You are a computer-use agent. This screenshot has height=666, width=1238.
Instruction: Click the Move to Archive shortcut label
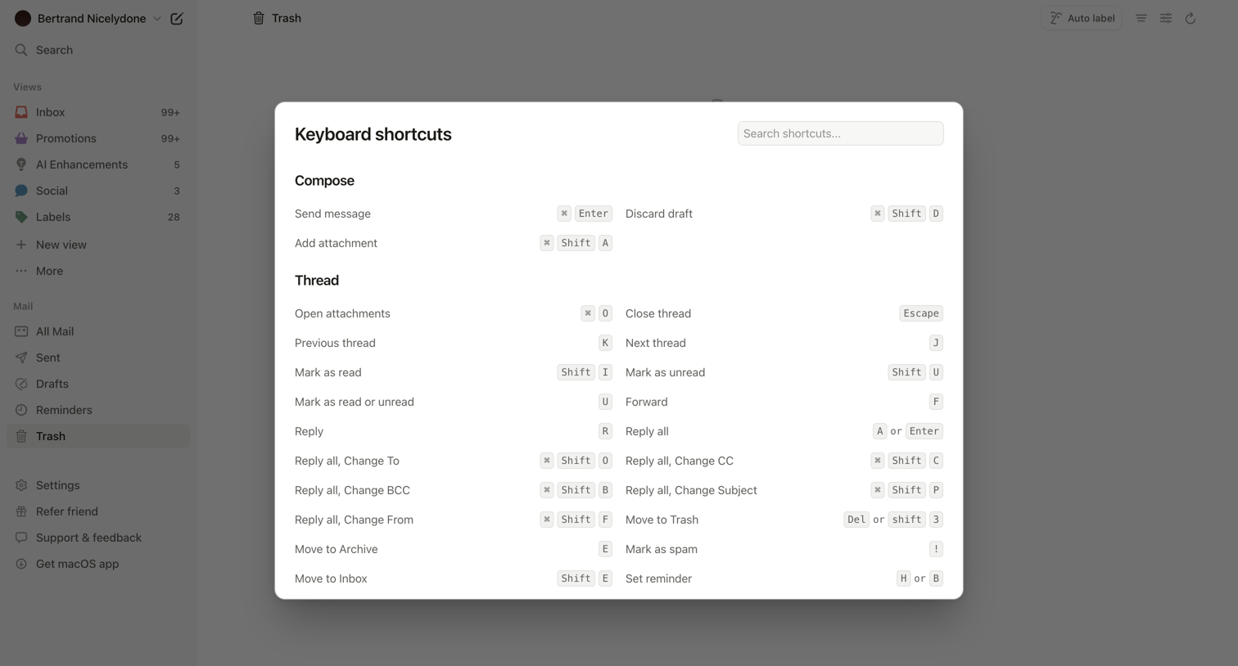pos(337,549)
